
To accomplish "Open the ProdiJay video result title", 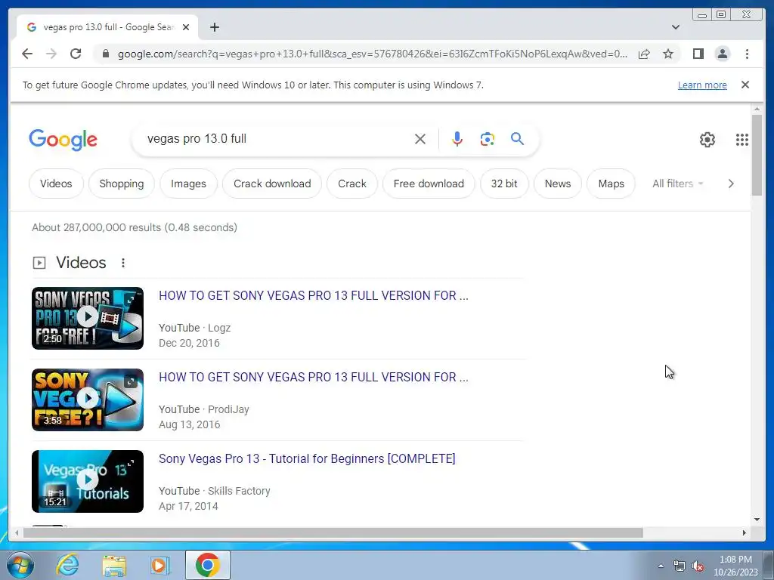I will click(314, 377).
